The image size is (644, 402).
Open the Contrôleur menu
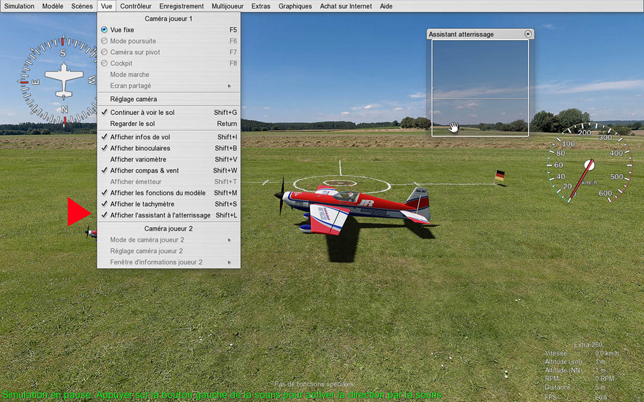pos(135,6)
